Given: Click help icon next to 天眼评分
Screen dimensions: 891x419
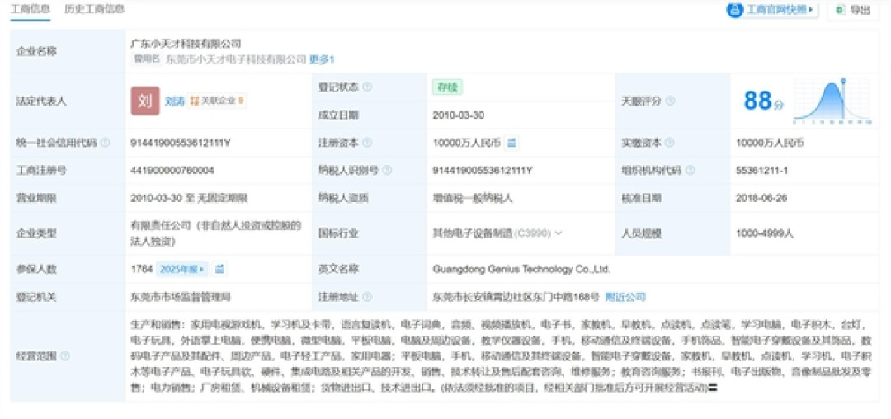Looking at the screenshot, I should [x=670, y=101].
